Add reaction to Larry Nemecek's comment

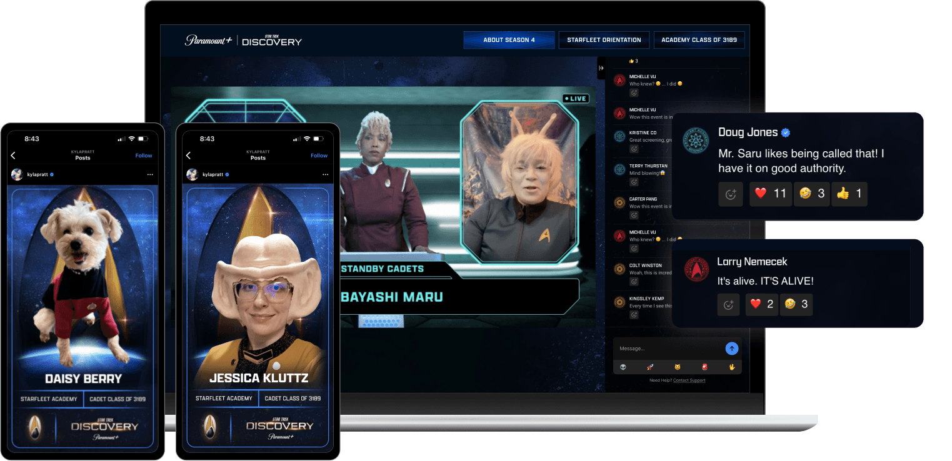[729, 305]
